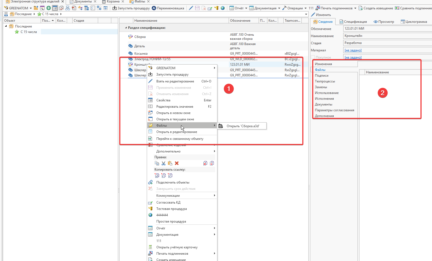Open the Отчёт dropdown in toolbar
Image resolution: width=432 pixels, height=261 pixels.
tap(246, 8)
